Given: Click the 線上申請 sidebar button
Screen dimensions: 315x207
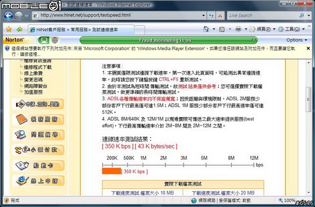Looking at the screenshot, I should tap(38, 180).
